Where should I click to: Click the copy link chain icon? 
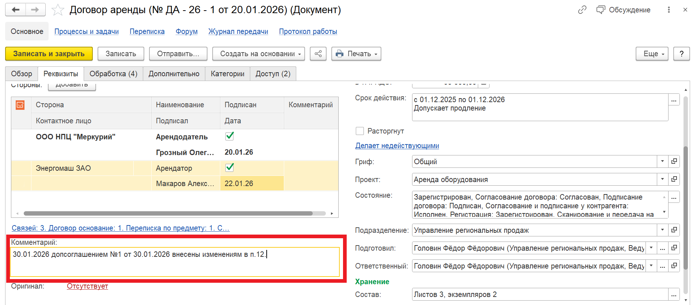tap(582, 10)
